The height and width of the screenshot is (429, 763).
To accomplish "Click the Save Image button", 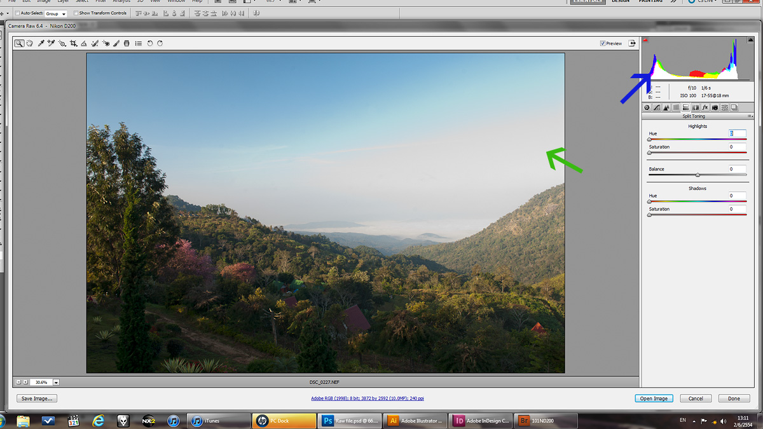I will coord(36,398).
